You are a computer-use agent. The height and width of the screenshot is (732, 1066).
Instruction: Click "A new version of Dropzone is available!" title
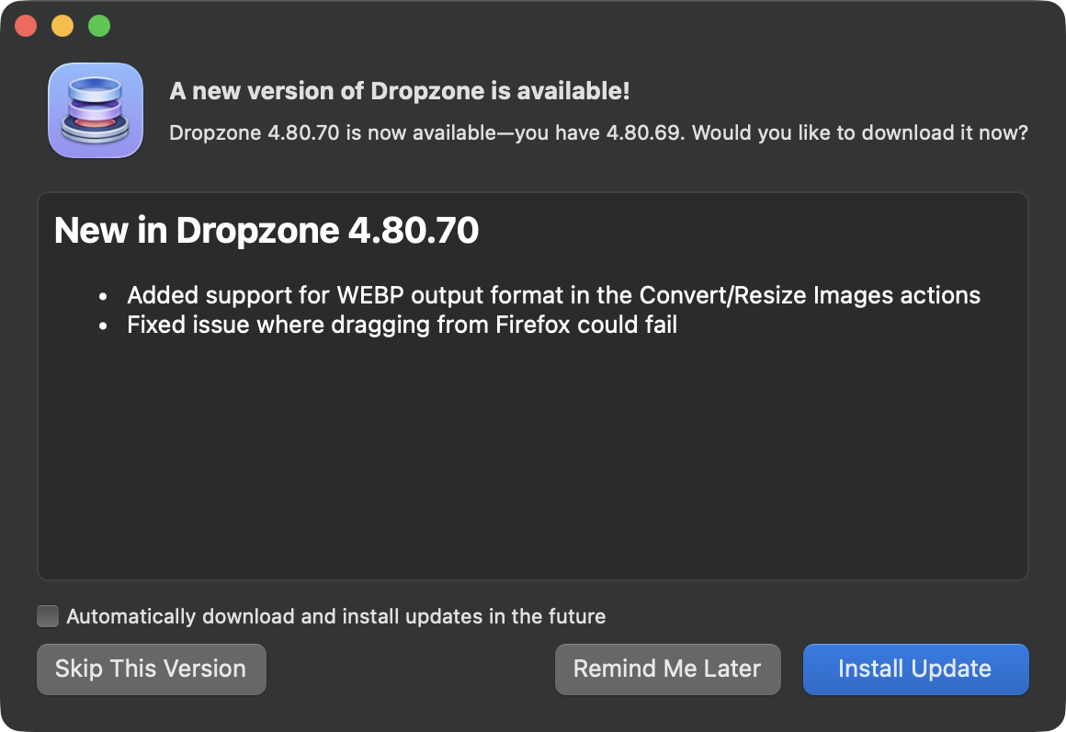[x=400, y=91]
